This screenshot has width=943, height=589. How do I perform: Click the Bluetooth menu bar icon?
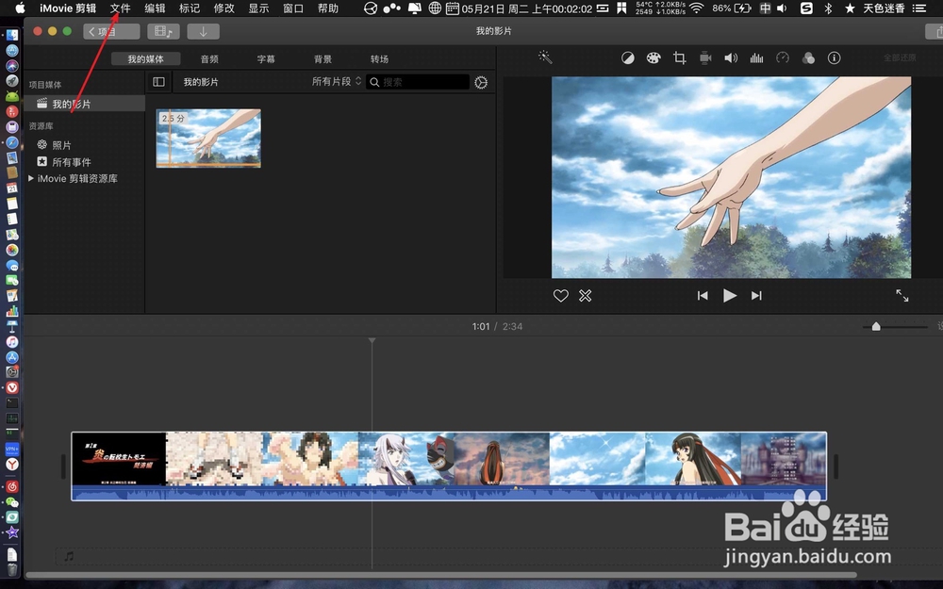pos(828,8)
